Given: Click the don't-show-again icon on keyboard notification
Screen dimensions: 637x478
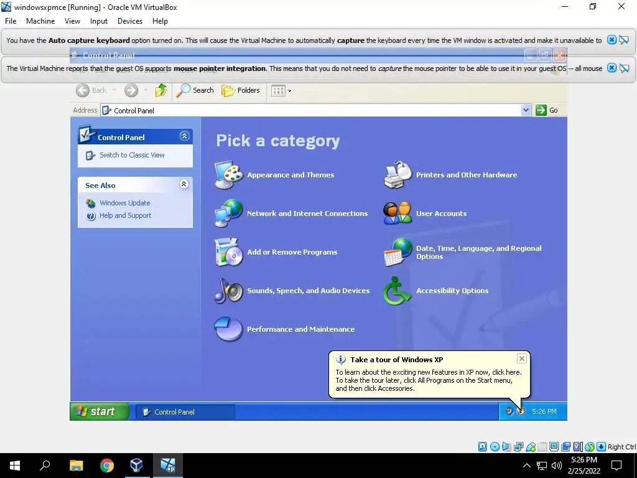Looking at the screenshot, I should coord(624,40).
